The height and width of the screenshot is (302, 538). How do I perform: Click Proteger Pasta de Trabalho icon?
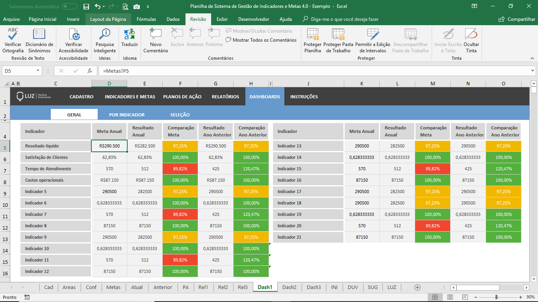pyautogui.click(x=338, y=41)
